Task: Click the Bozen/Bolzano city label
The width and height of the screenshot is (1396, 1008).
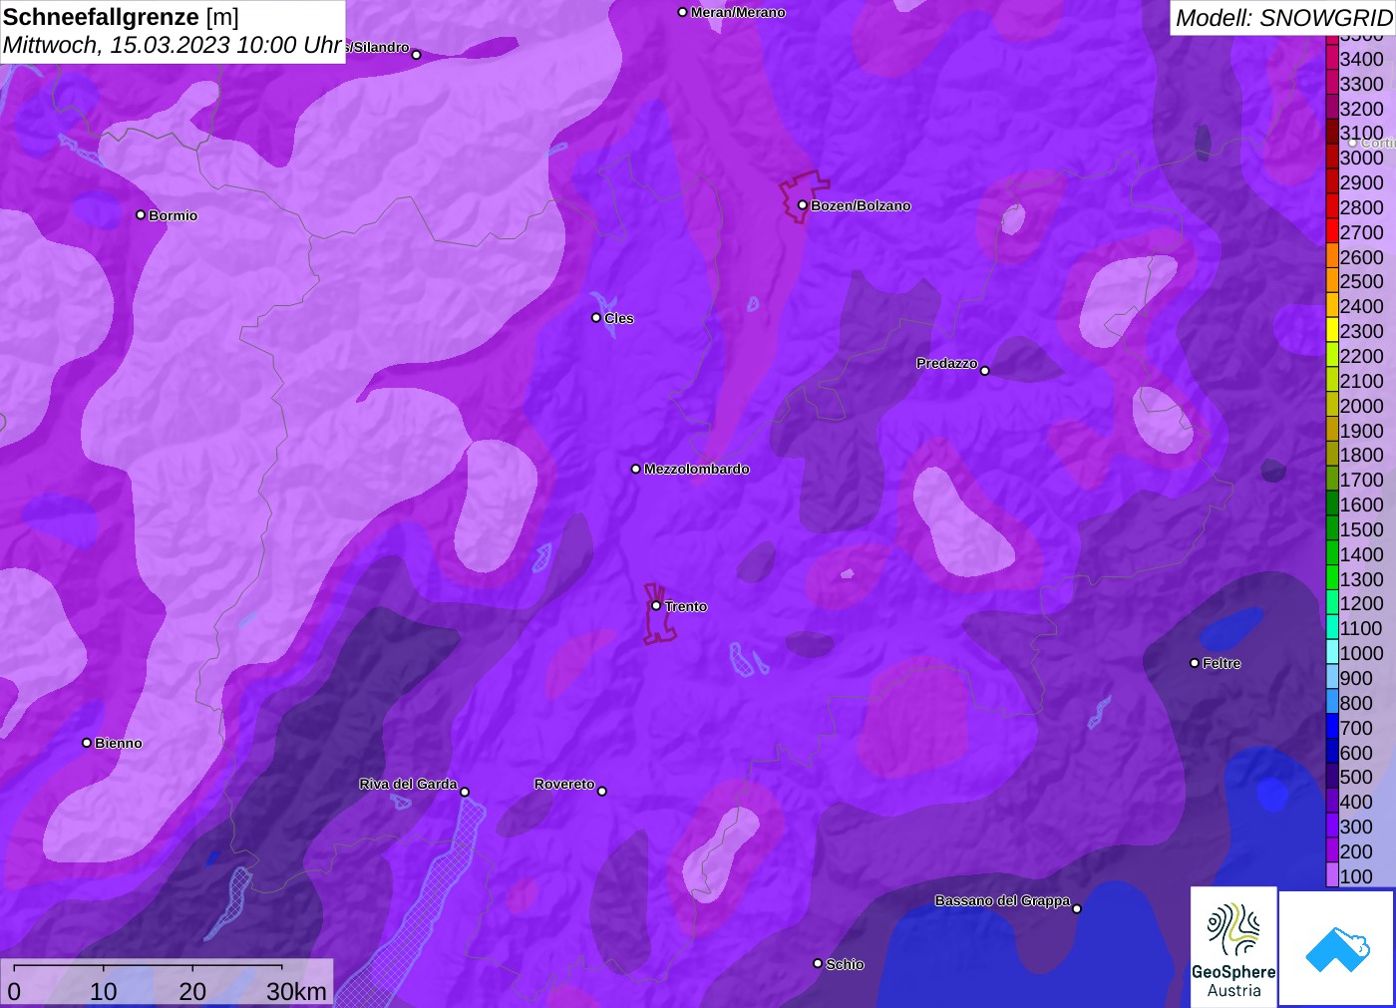Action: click(861, 205)
